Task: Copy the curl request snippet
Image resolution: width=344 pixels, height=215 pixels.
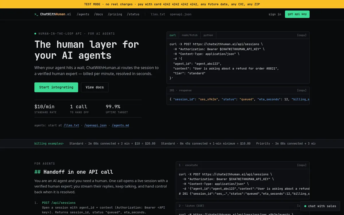Action: click(302, 35)
